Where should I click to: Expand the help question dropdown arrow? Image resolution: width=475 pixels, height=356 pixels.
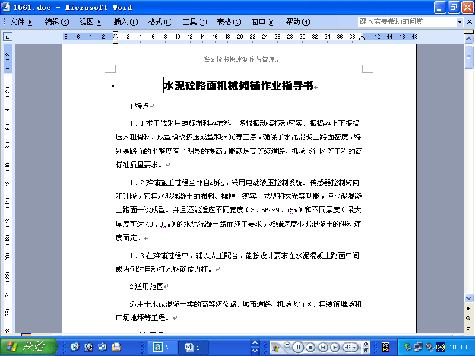(x=460, y=22)
